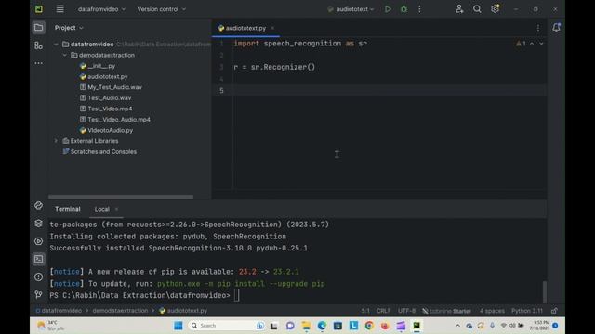Image resolution: width=595 pixels, height=334 pixels.
Task: Open the Git version control tool window
Action: 38,294
